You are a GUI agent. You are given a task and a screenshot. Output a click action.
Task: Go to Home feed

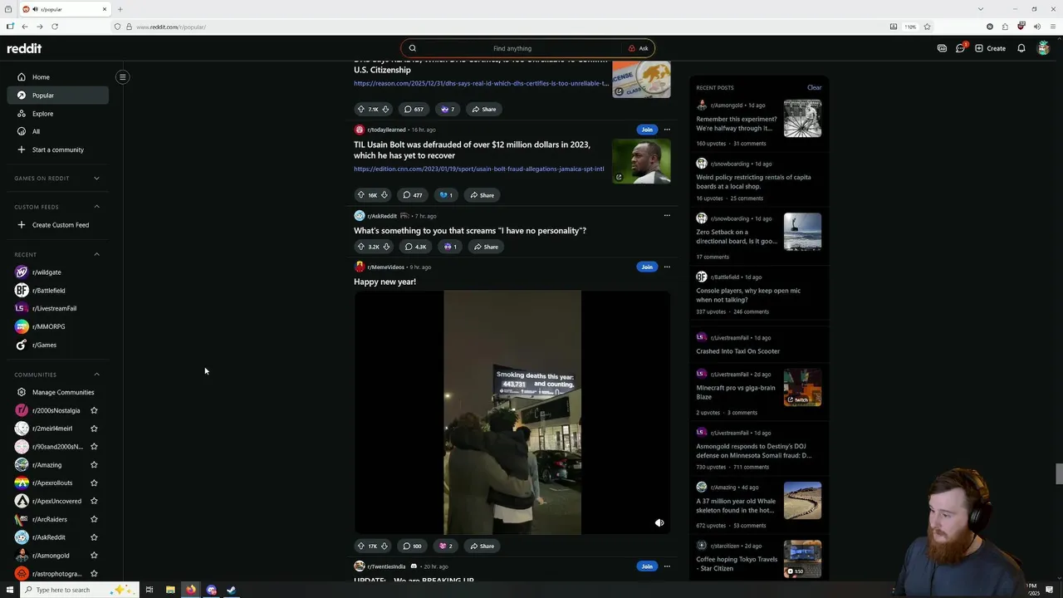pos(57,77)
